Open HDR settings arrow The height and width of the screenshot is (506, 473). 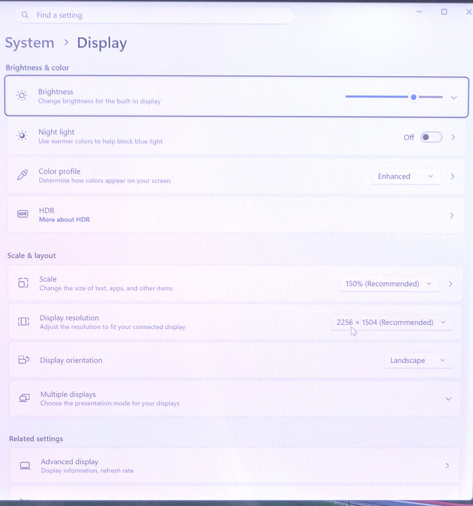point(452,215)
